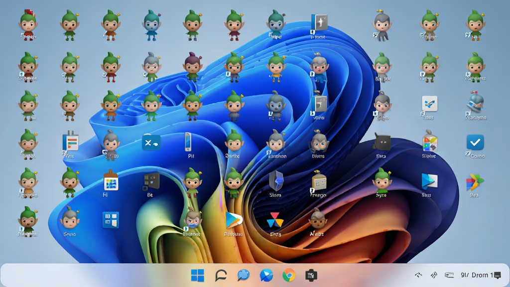Select the teal-haired bird-faced elf icon
510x287 pixels.
[276, 24]
